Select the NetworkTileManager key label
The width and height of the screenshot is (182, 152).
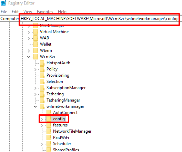coord(72,131)
